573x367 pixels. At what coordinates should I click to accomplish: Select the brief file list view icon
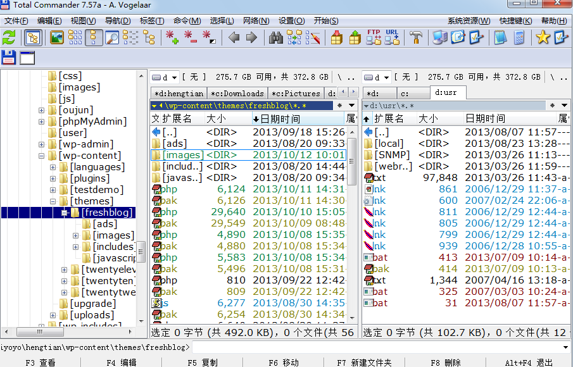[75, 37]
